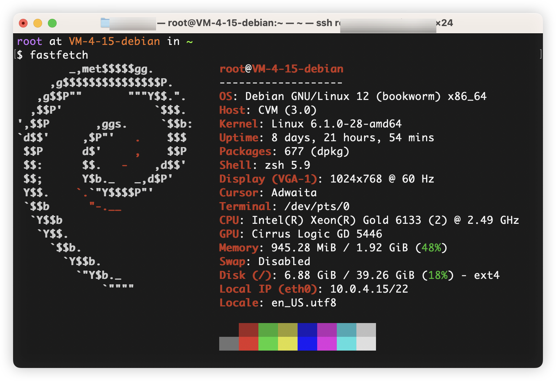Pick the dark green color block
This screenshot has height=381, width=556.
(268, 330)
